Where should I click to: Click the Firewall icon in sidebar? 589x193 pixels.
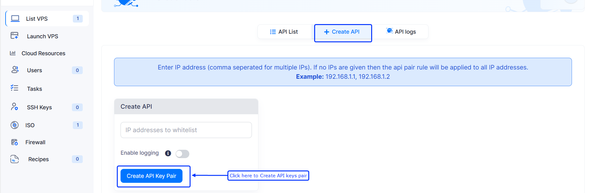[x=15, y=142]
